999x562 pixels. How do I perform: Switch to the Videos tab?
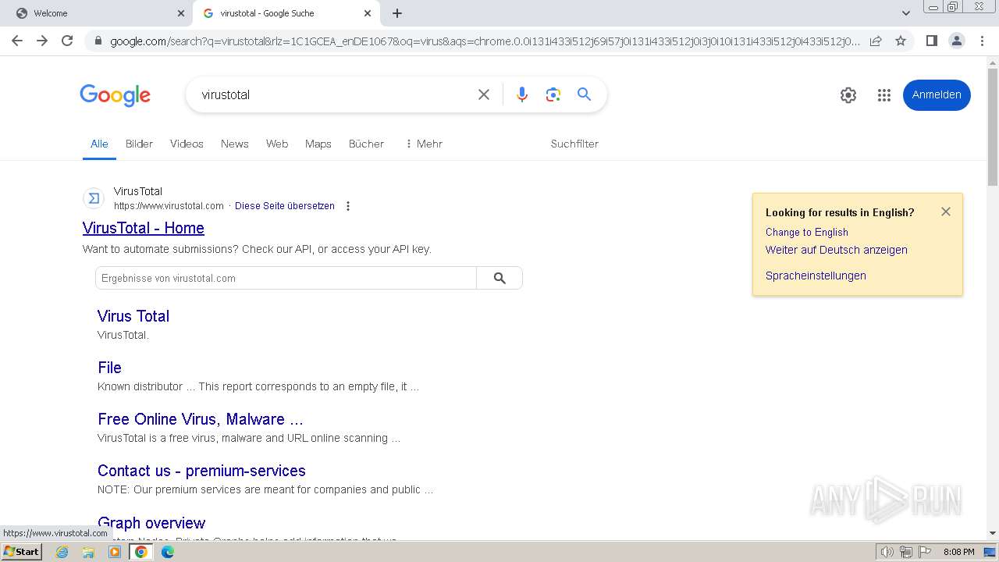pos(187,144)
